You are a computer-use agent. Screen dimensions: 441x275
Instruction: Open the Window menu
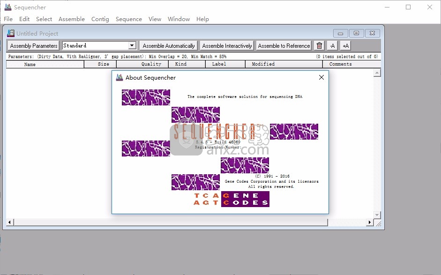pyautogui.click(x=179, y=19)
